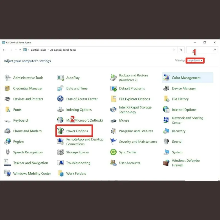
Task: Click the Security and Maintenance flag icon
Action: pyautogui.click(x=113, y=142)
